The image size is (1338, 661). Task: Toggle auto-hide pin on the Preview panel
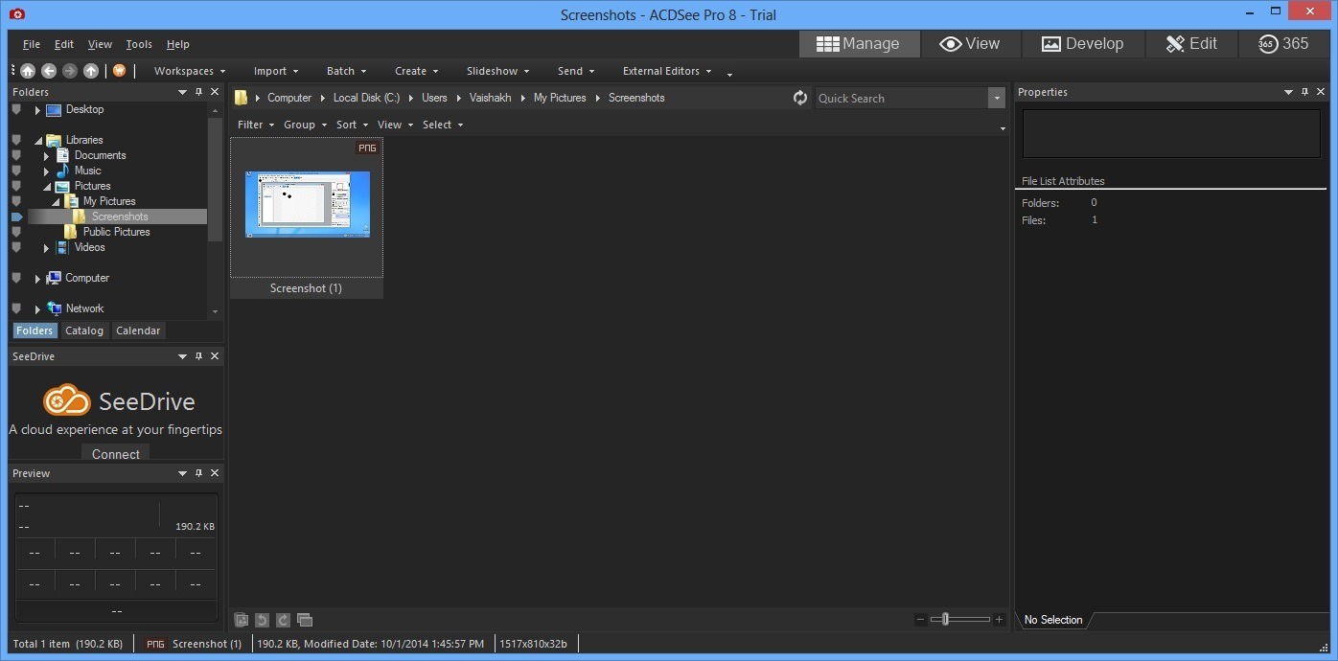point(198,472)
